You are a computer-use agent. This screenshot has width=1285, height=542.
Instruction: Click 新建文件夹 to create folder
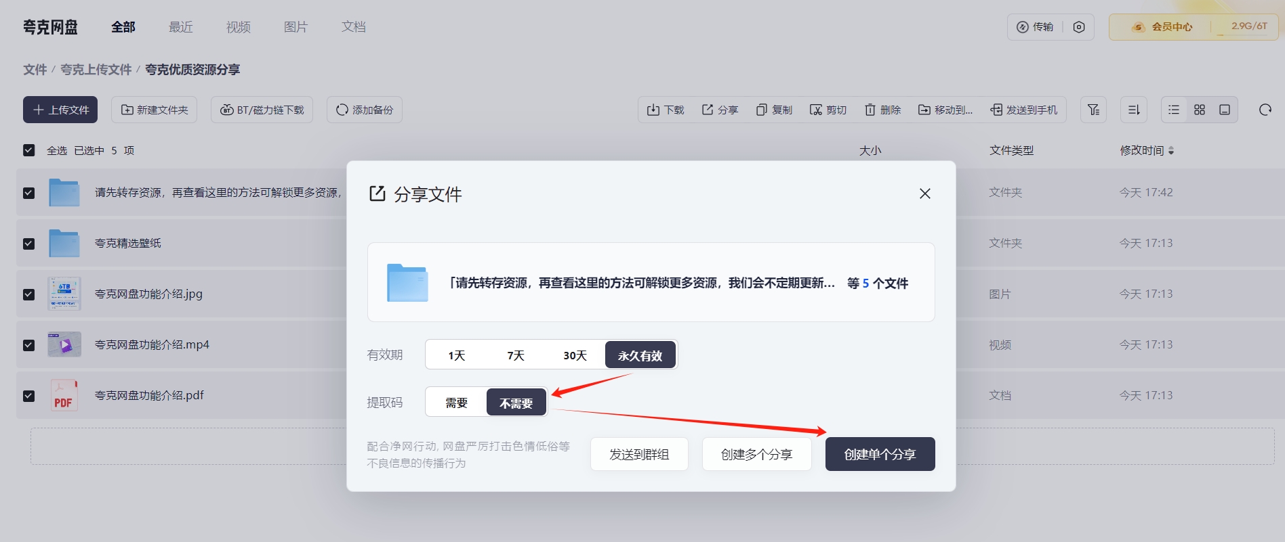155,110
